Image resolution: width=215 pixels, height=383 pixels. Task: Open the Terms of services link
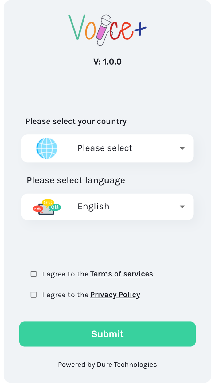tap(122, 274)
